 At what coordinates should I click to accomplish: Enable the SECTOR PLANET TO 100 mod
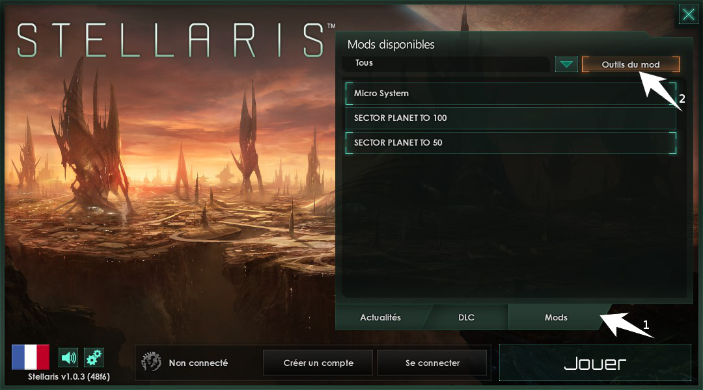[511, 118]
